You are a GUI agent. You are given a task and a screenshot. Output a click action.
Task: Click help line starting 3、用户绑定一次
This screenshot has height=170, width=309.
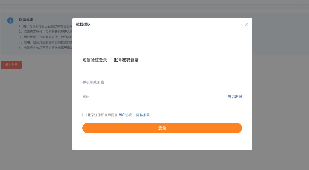45,37
